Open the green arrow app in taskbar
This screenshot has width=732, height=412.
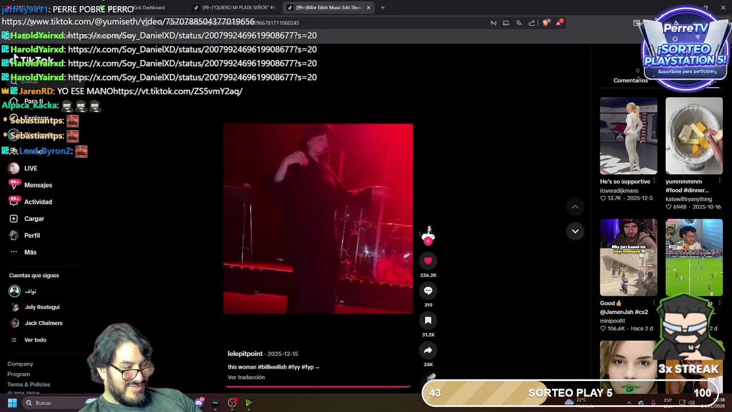pos(249,403)
